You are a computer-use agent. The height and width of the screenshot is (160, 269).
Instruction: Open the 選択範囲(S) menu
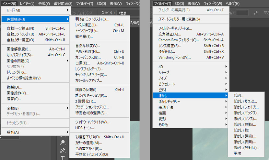click(63, 4)
